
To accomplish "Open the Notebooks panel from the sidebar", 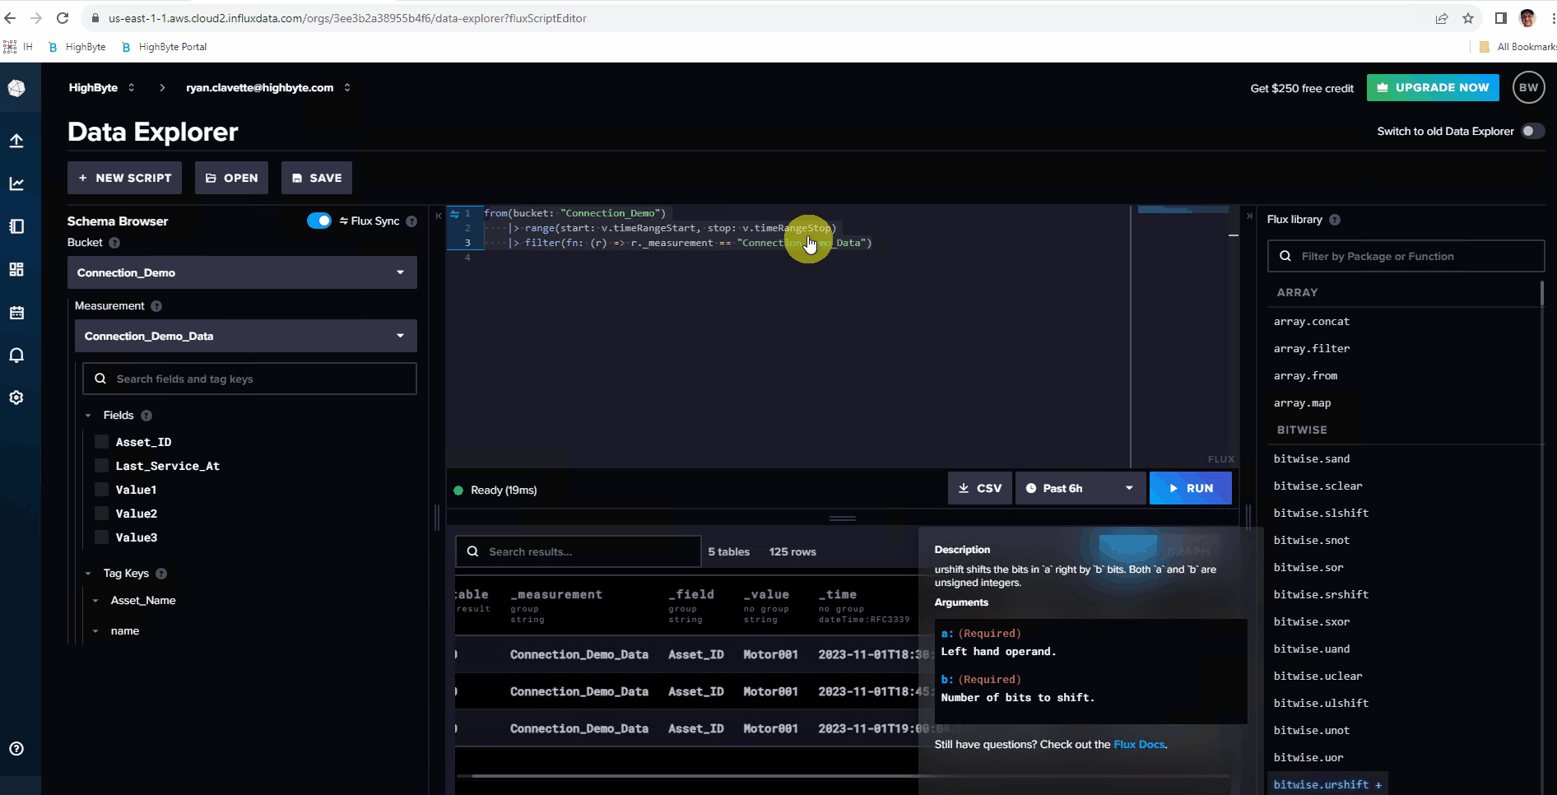I will click(16, 226).
